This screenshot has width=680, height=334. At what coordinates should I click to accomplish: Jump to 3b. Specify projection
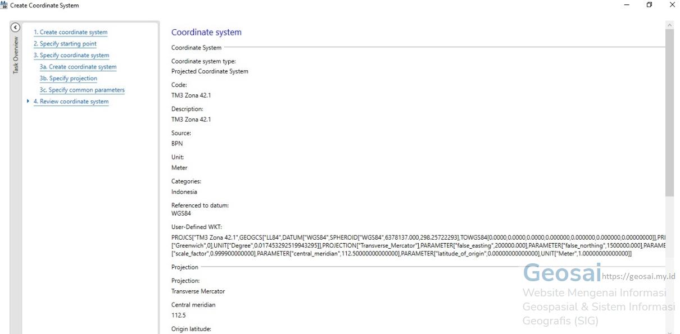[x=68, y=79]
